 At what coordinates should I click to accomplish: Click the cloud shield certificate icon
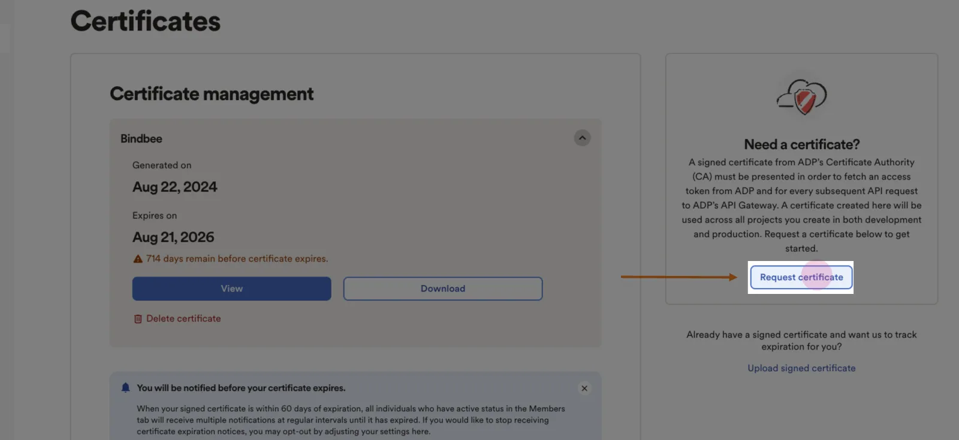(x=802, y=96)
